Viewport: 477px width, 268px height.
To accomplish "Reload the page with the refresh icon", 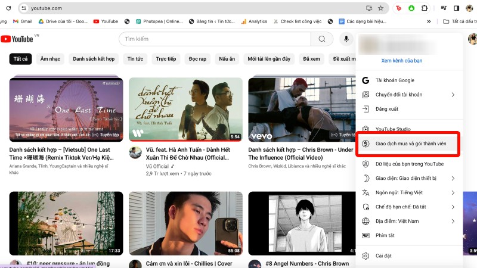I will 8,8.
